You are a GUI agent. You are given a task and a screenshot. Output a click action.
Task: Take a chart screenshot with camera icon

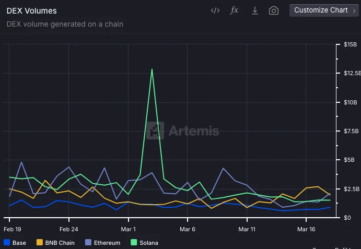pos(274,10)
